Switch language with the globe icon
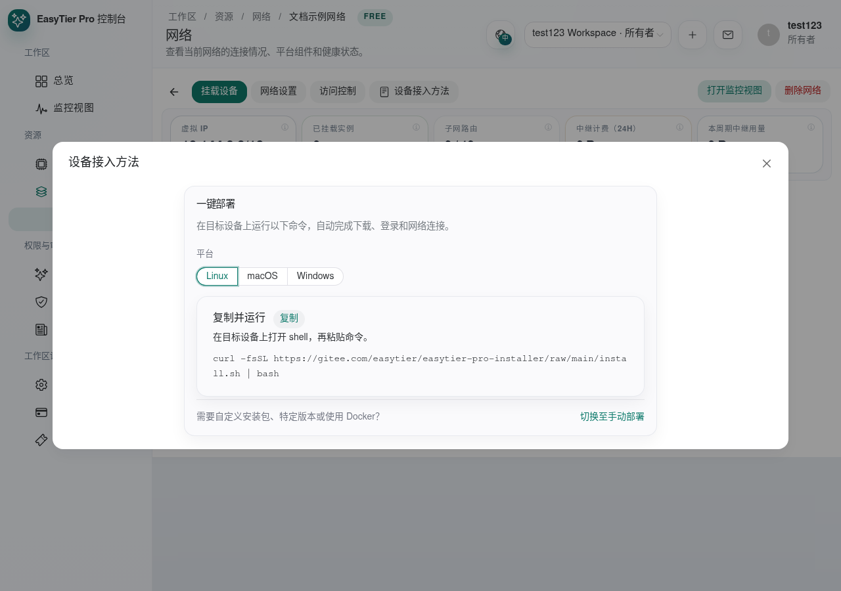The height and width of the screenshot is (591, 841). click(x=501, y=35)
